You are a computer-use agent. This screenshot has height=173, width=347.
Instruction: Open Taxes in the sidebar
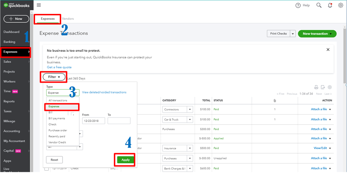(x=8, y=111)
